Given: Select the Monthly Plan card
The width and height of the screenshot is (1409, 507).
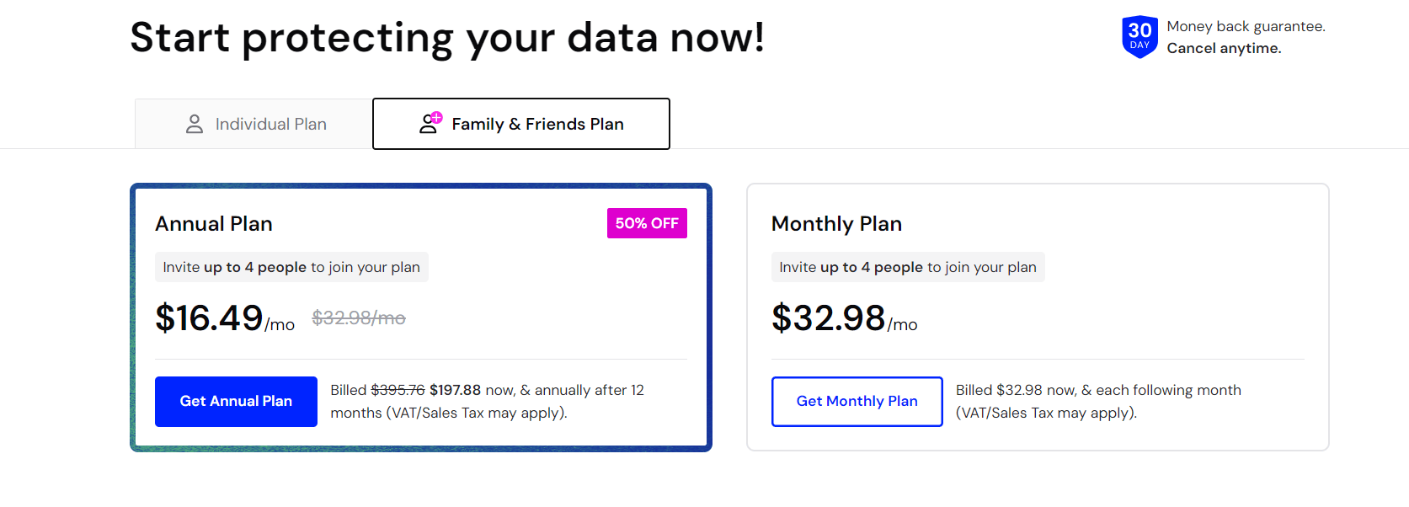Looking at the screenshot, I should click(1037, 316).
